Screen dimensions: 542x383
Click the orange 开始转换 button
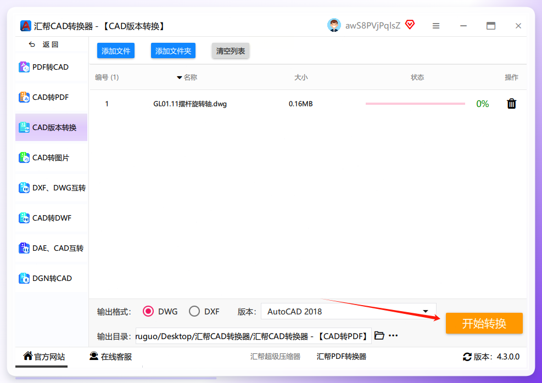484,323
